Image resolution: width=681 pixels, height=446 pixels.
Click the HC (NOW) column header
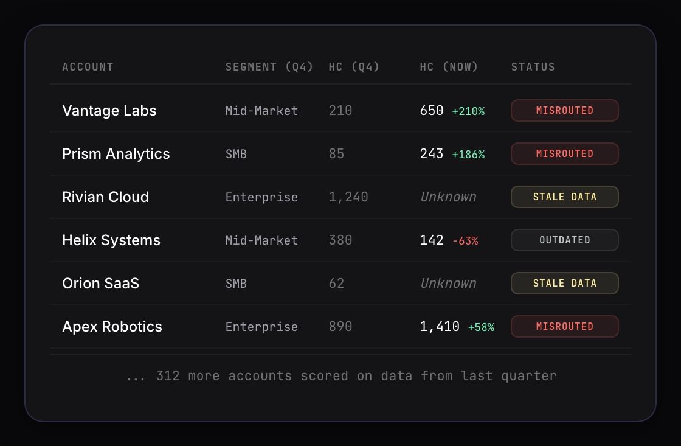point(449,67)
